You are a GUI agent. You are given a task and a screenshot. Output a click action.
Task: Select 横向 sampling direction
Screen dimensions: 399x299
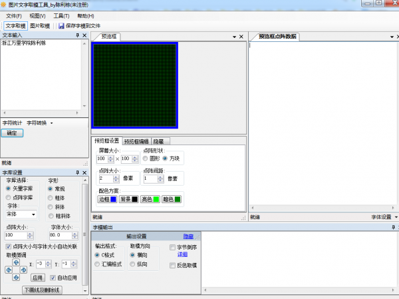132,255
